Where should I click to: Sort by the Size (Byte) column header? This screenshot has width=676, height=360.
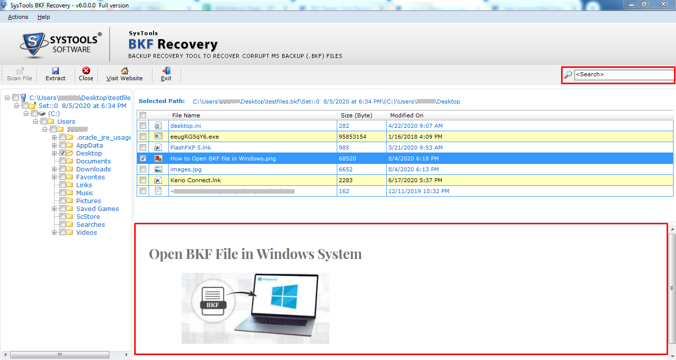[362, 115]
